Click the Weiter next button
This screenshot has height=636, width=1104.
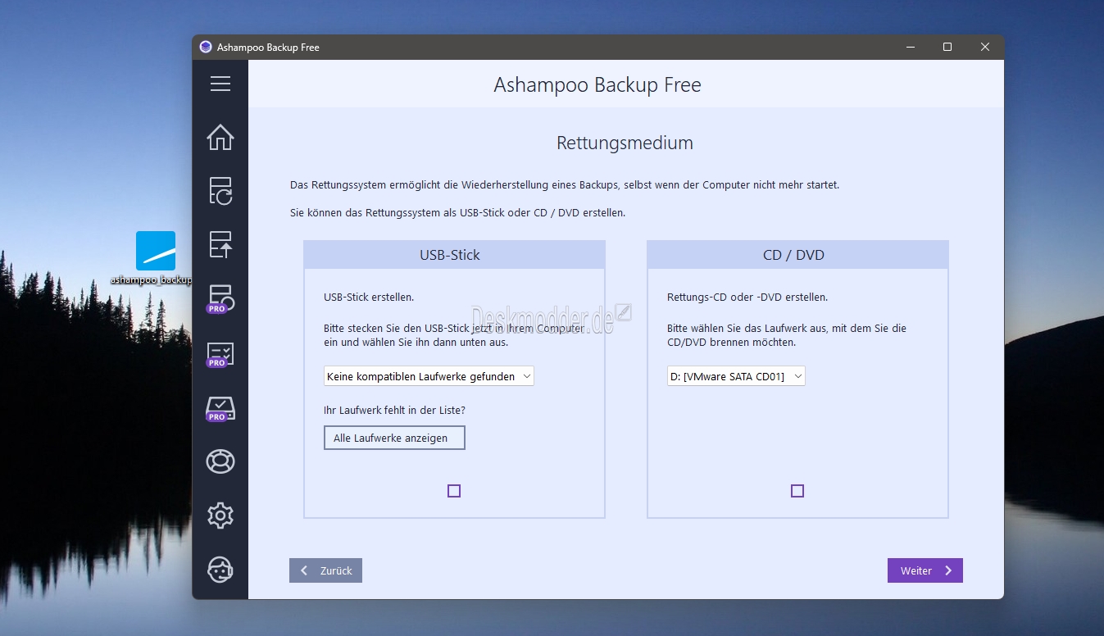[x=925, y=570]
